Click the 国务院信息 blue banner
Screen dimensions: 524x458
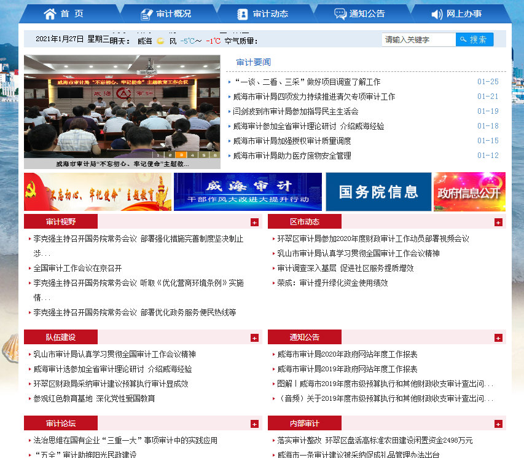coord(378,192)
